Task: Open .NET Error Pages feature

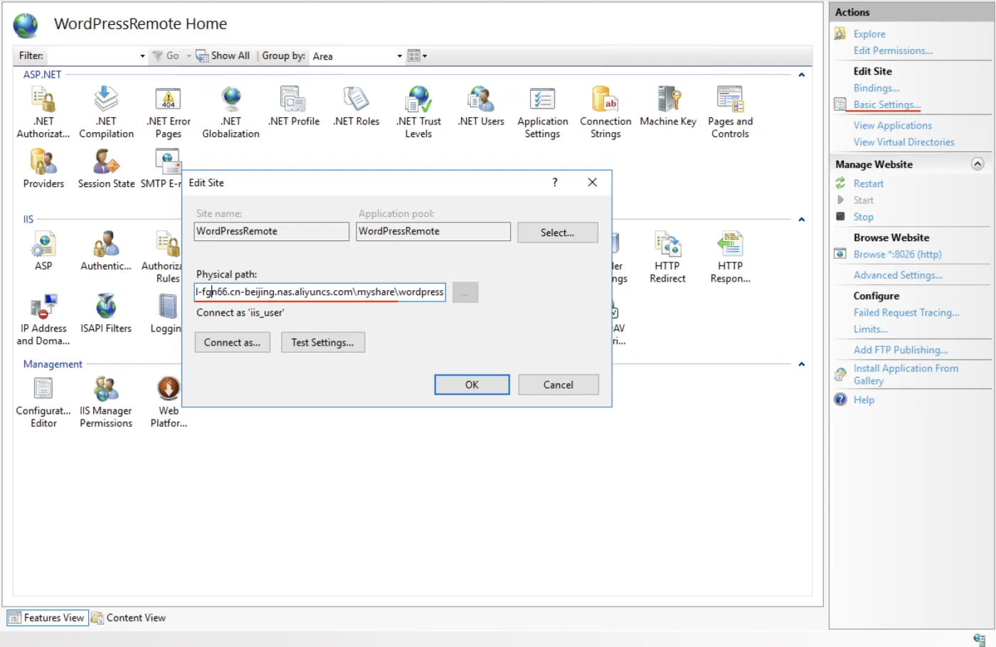Action: (169, 112)
